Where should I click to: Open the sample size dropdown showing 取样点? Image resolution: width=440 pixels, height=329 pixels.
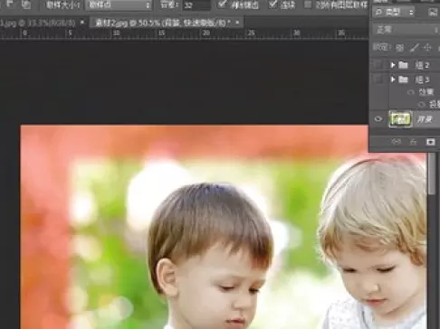(x=119, y=5)
